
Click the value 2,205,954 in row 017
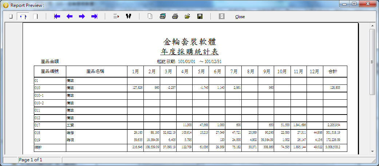[333, 125]
